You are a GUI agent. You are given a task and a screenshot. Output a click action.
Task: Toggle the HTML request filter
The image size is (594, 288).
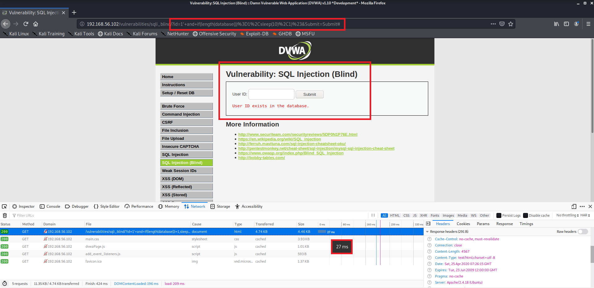click(395, 215)
